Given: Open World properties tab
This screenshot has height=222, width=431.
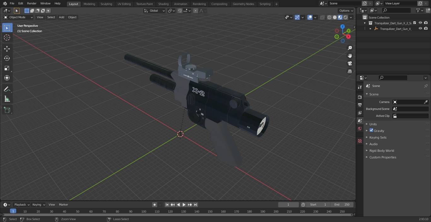Looking at the screenshot, I should (x=360, y=129).
